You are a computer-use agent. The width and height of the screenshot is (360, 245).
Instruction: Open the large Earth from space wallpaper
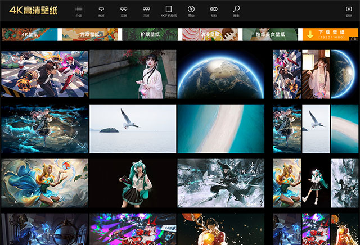coord(220,74)
